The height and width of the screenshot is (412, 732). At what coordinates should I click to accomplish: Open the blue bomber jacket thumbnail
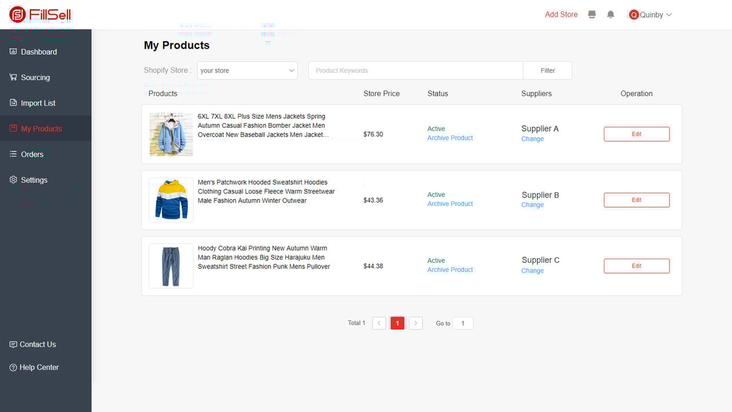click(171, 134)
